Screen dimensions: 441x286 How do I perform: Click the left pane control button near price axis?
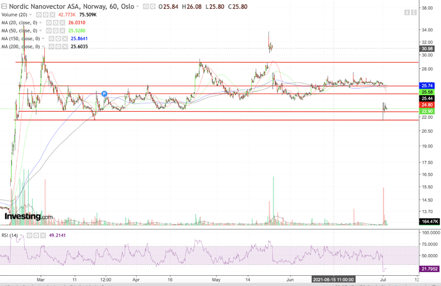407,12
